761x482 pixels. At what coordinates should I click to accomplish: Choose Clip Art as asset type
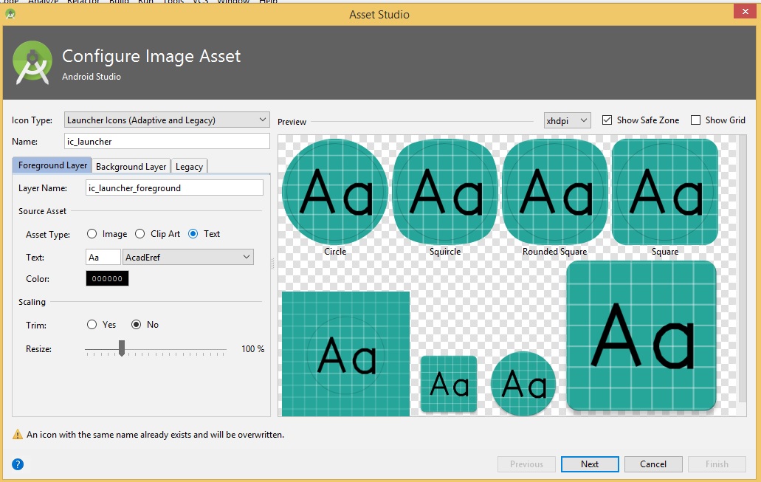click(x=140, y=234)
